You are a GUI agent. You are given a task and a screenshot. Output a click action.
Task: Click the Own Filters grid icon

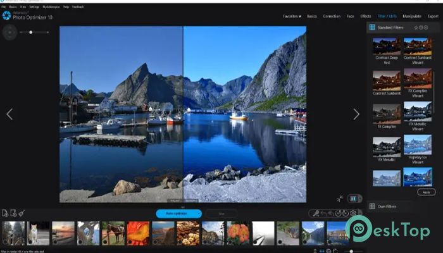tap(372, 206)
